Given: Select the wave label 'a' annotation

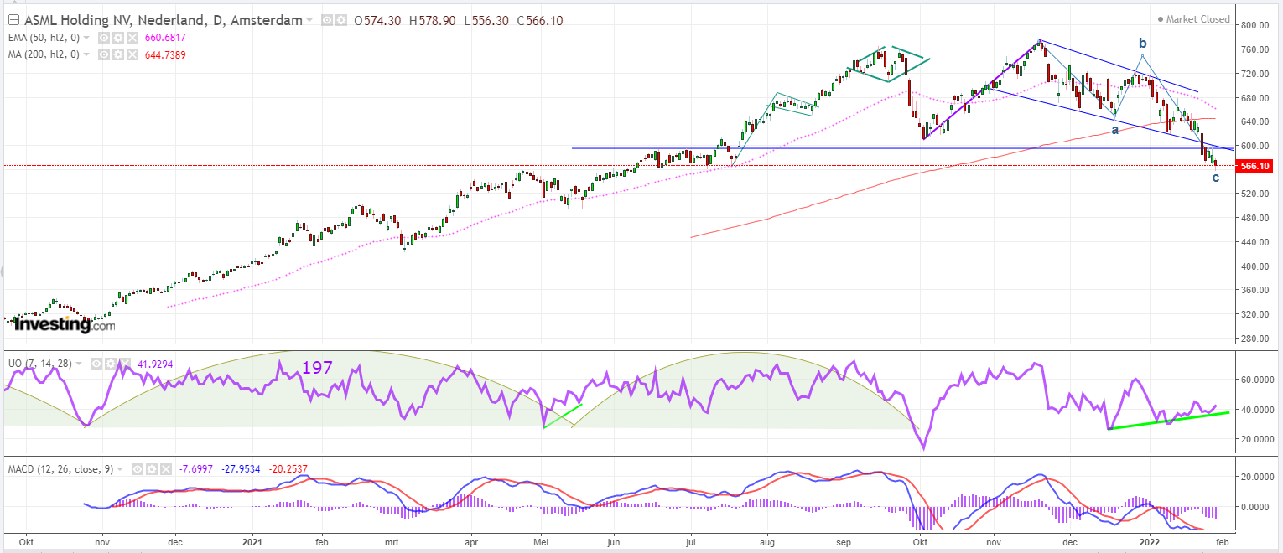Looking at the screenshot, I should [1114, 130].
